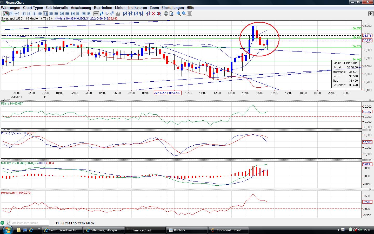The height and width of the screenshot is (234, 374).
Task: Open the print preview icon
Action: [x=172, y=14]
